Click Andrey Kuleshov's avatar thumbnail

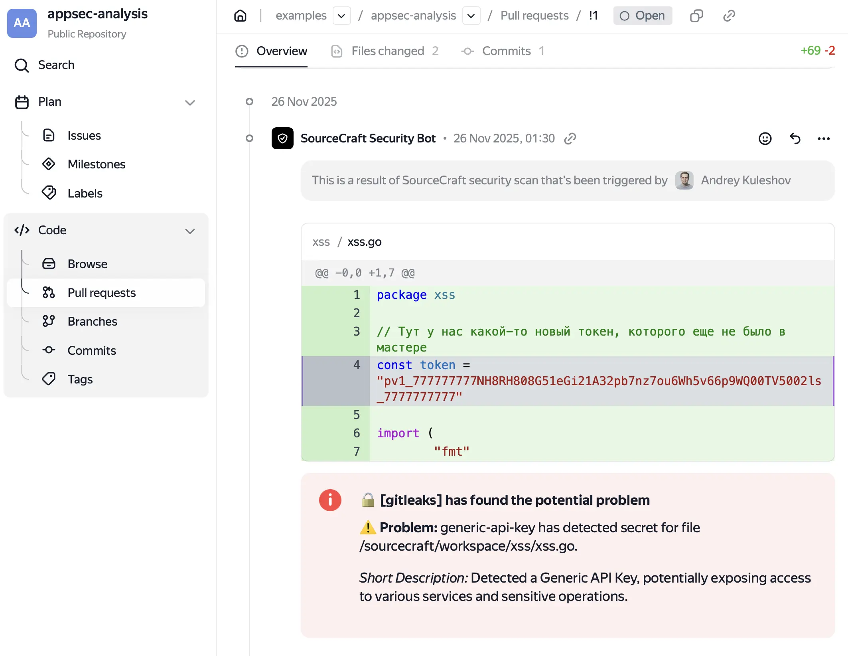coord(684,180)
